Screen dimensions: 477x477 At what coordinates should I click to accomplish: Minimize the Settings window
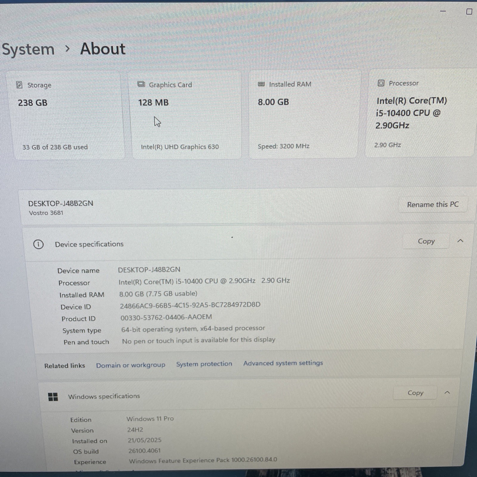point(443,11)
